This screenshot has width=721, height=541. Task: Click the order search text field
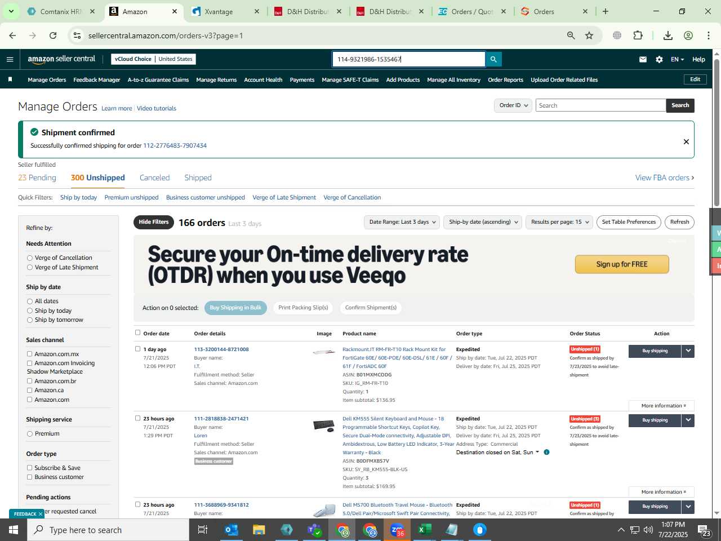click(600, 105)
